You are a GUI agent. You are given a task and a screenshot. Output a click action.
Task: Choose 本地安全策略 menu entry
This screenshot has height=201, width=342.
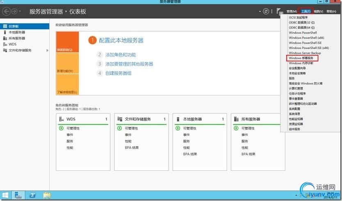coord(297,73)
